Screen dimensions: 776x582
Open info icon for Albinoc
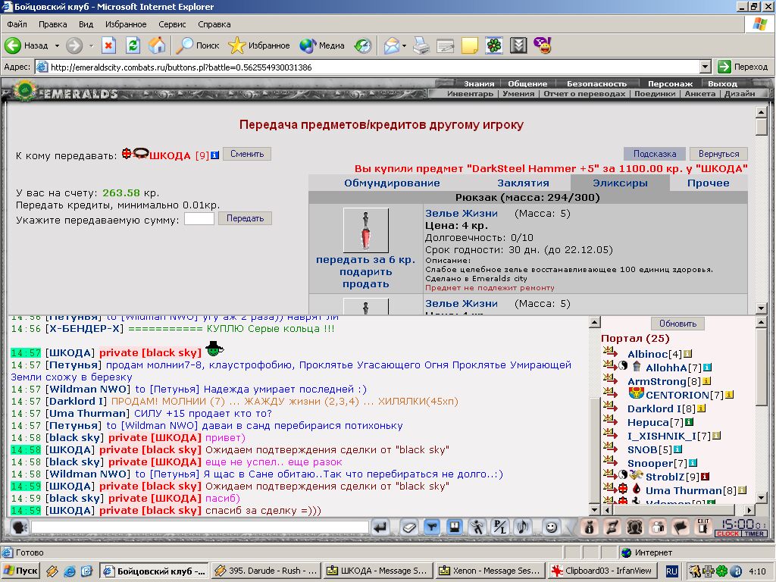[687, 354]
